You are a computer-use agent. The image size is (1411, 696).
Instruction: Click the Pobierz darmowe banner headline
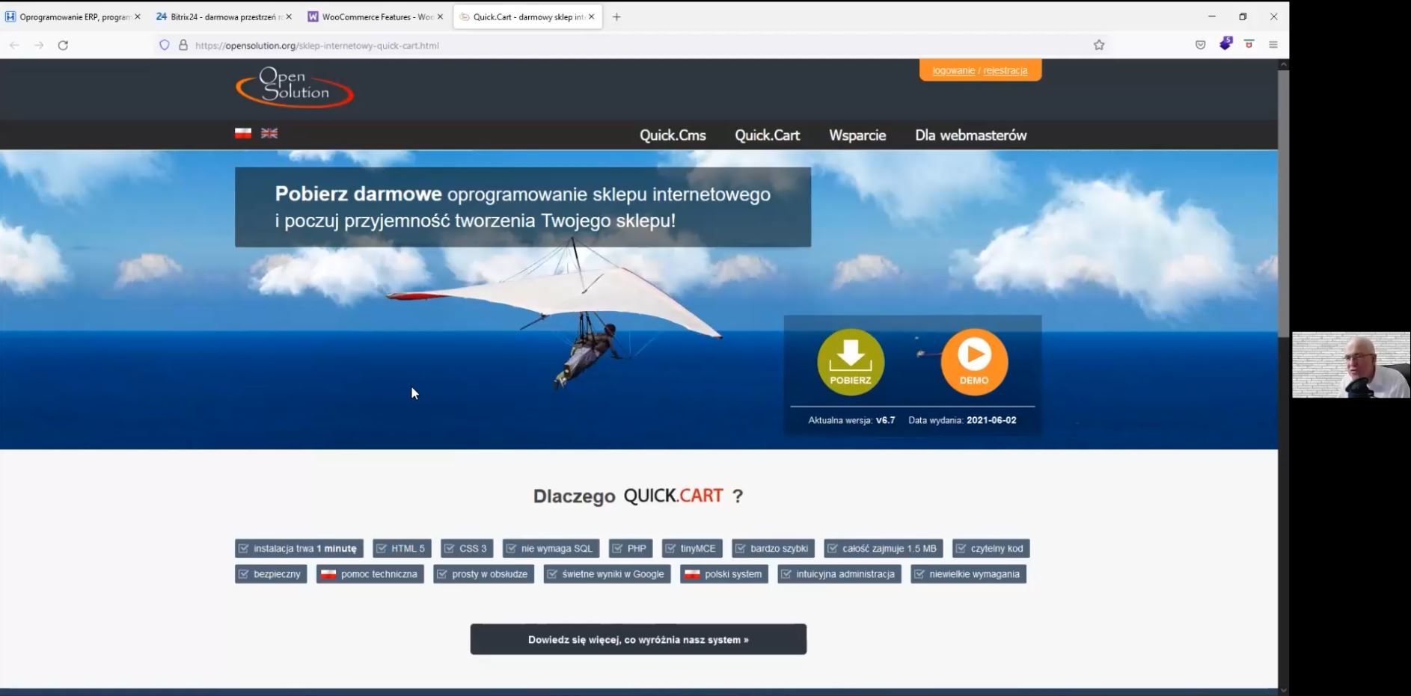pyautogui.click(x=523, y=207)
